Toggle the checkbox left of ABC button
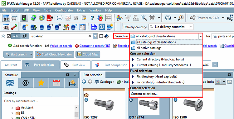The height and width of the screenshot is (119, 234). (x=9, y=36)
